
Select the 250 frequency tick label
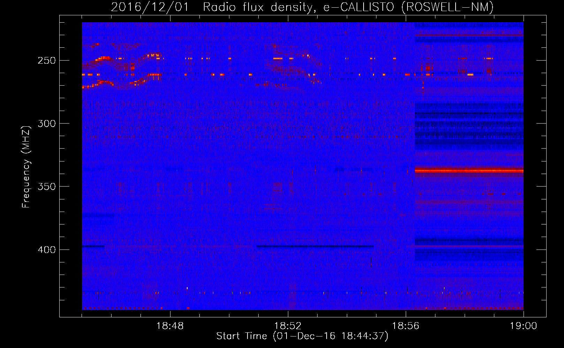[x=47, y=61]
